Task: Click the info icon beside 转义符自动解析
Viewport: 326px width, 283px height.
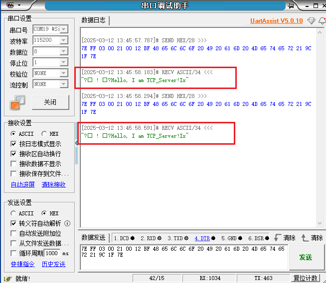Action: coord(67,223)
